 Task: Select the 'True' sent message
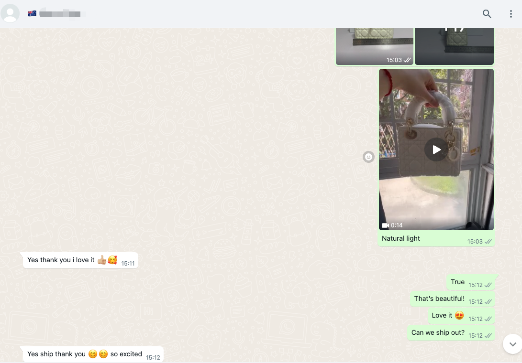pos(471,282)
